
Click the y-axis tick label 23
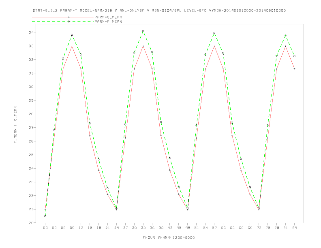[31, 182]
